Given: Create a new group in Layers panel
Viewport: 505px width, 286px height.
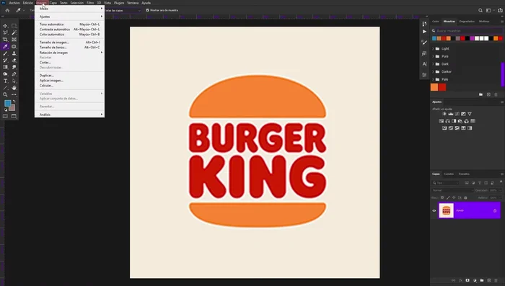Looking at the screenshot, I should click(x=482, y=280).
